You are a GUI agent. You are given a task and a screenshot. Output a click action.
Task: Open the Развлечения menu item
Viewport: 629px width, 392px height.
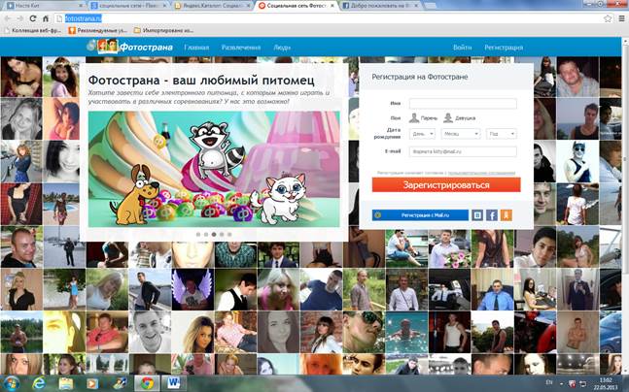click(x=241, y=48)
